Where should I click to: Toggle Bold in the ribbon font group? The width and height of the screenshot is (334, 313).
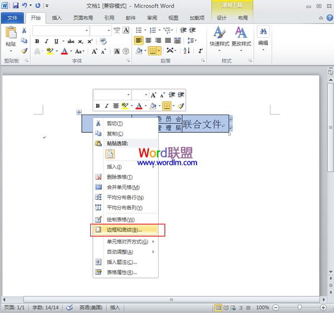click(37, 41)
